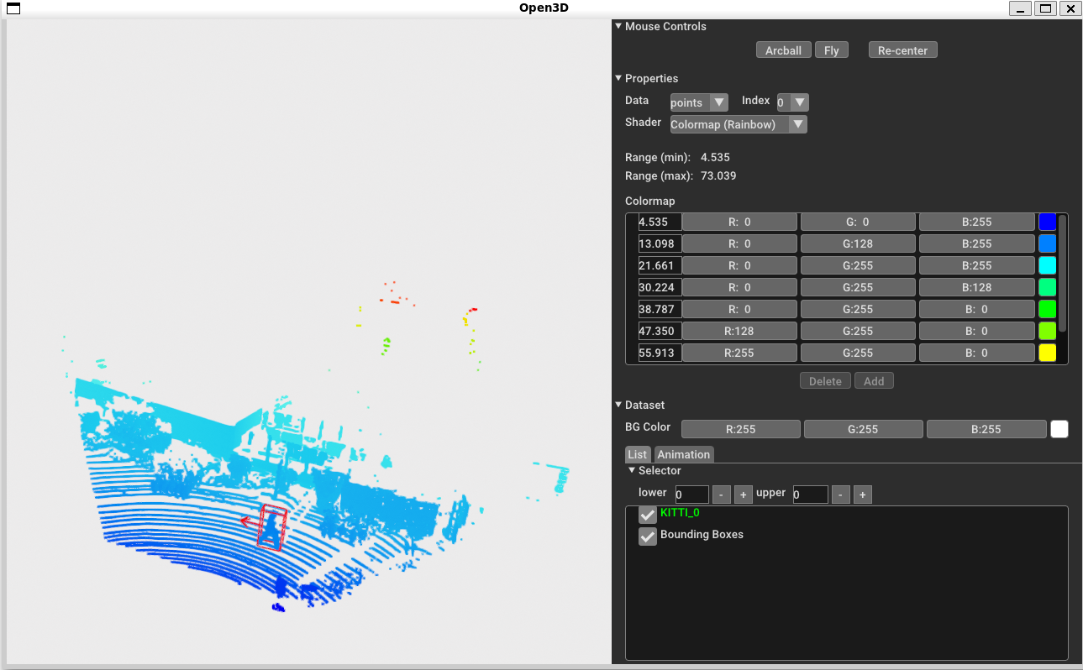Select the List tab
The height and width of the screenshot is (670, 1083).
tap(637, 454)
